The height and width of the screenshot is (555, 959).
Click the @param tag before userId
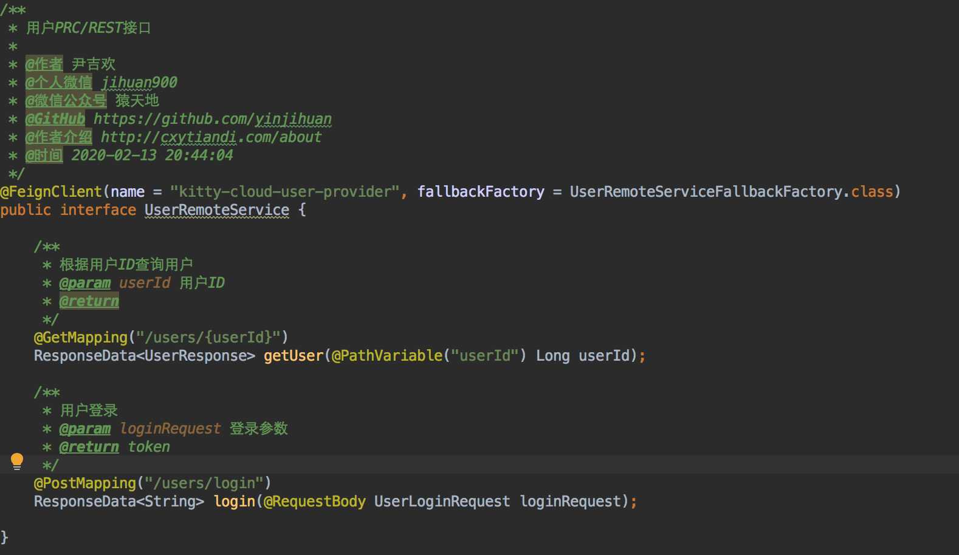85,283
